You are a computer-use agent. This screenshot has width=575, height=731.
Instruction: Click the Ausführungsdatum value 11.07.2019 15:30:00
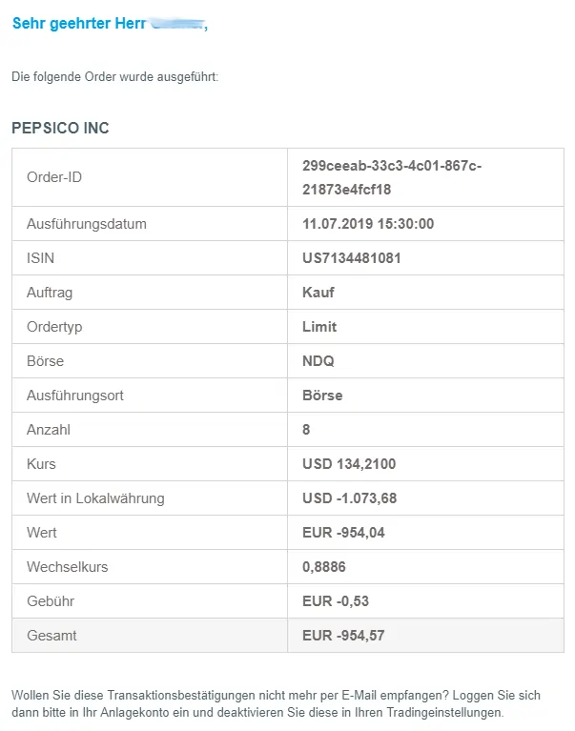point(368,224)
